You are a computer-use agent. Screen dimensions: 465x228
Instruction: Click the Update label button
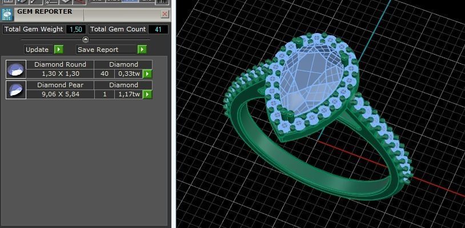(37, 50)
